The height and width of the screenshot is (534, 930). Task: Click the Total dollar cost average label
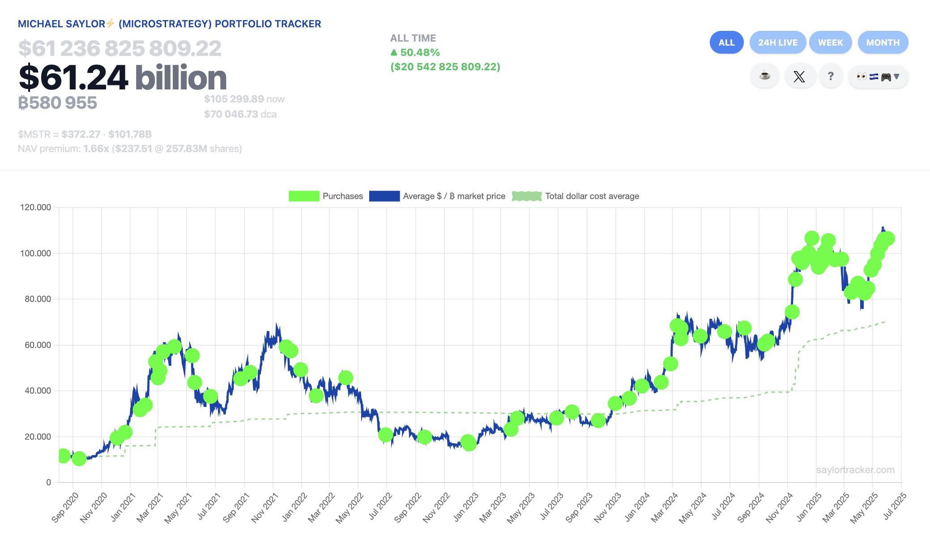(x=592, y=196)
